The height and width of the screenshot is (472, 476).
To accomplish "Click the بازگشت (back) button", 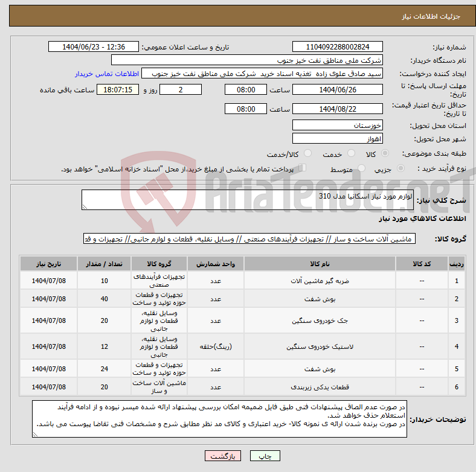I will tap(223, 456).
